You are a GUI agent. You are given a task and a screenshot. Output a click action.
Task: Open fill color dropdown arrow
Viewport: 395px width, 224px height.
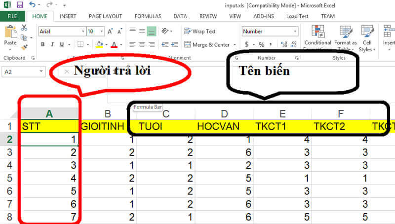[106, 44]
